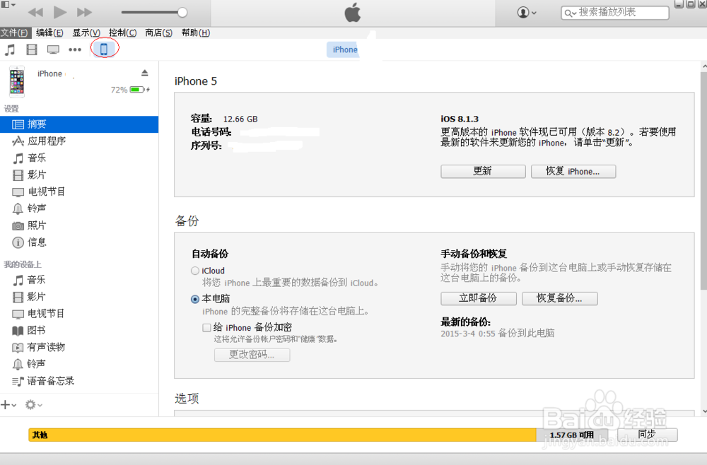The height and width of the screenshot is (465, 707).
Task: Select the iPhone device icon in toolbar
Action: pyautogui.click(x=104, y=49)
